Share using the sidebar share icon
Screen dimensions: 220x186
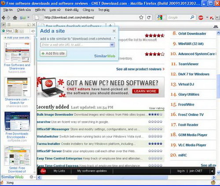coord(33,31)
